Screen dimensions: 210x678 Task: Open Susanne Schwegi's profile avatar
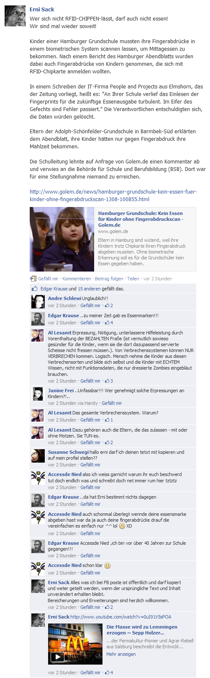tap(38, 455)
